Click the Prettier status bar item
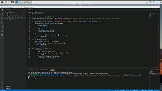This screenshot has width=162, height=91. (151, 90)
